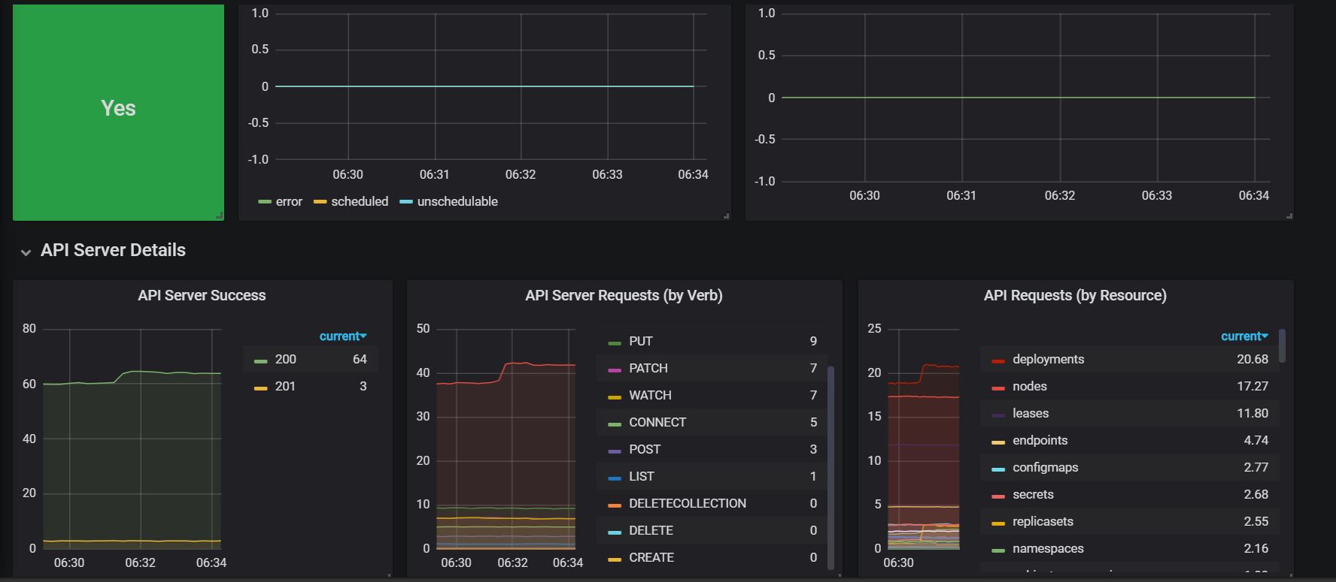This screenshot has height=582, width=1336.
Task: Click the green color icon beside PUT
Action: pos(615,342)
